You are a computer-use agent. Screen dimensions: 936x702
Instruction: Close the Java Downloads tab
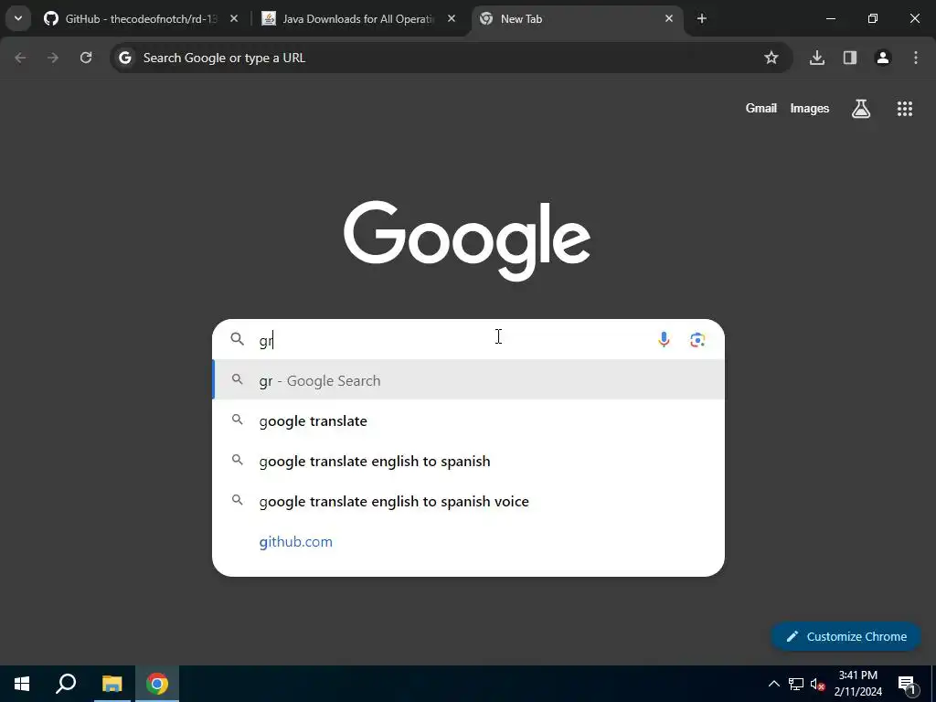pyautogui.click(x=452, y=19)
